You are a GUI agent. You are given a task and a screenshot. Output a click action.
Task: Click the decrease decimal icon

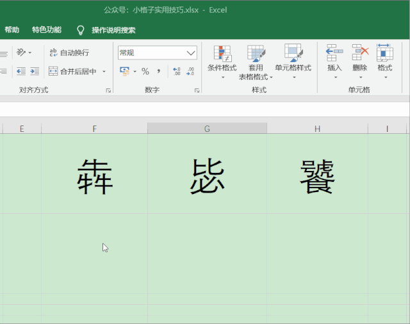pyautogui.click(x=190, y=71)
